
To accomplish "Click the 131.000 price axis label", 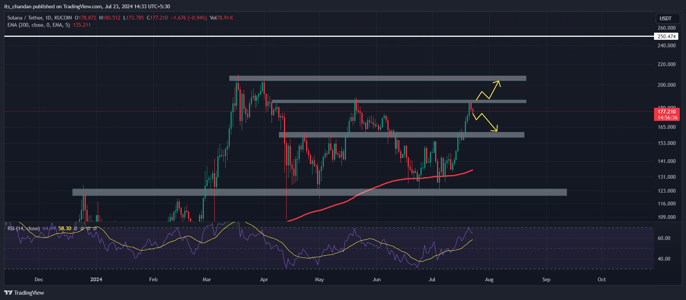I will click(x=666, y=177).
